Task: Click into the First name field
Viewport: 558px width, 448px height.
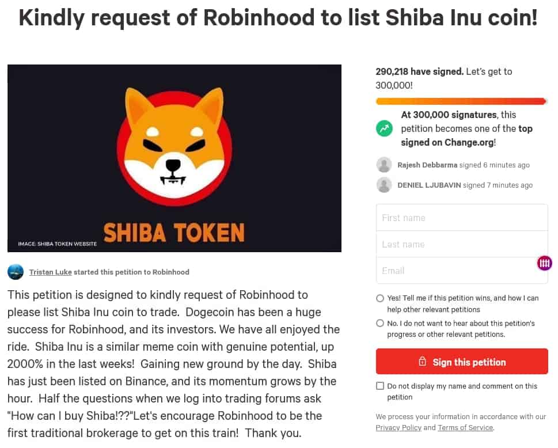Action: (x=461, y=218)
